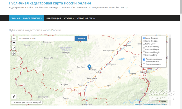Click the Таштып label on map

point(66,98)
